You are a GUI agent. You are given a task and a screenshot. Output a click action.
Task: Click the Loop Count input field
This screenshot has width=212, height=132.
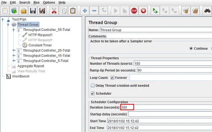tap(171, 78)
